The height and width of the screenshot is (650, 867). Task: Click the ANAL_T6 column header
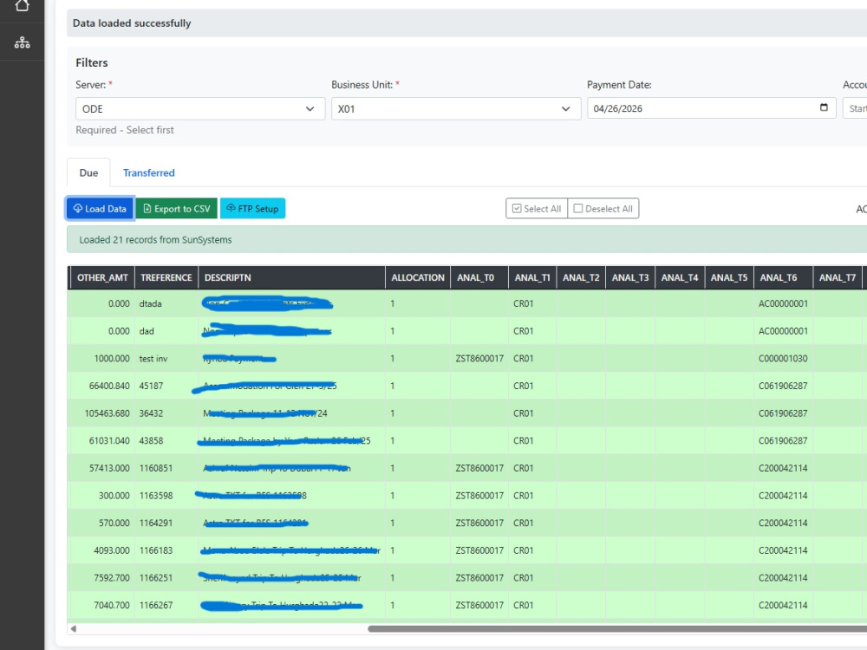pos(783,277)
